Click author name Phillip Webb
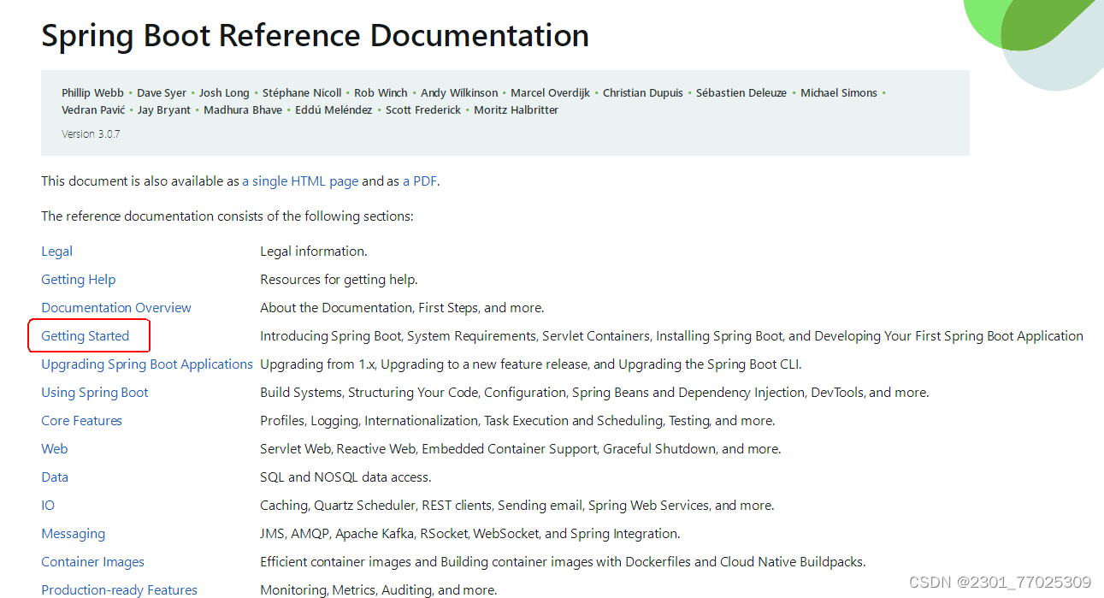The width and height of the screenshot is (1104, 598). [92, 93]
